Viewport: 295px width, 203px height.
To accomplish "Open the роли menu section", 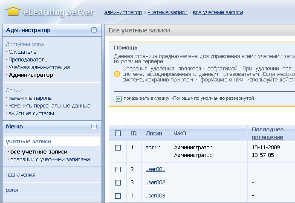I will coord(12,190).
